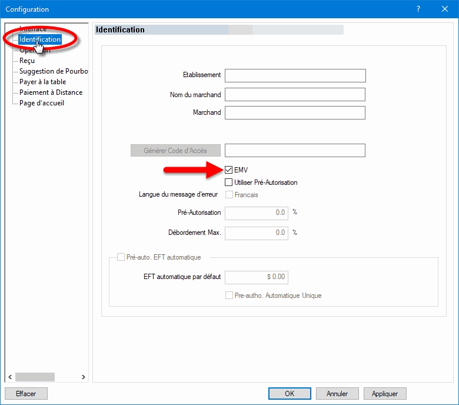Click the Etablissement text field
This screenshot has height=405, width=459.
click(295, 75)
